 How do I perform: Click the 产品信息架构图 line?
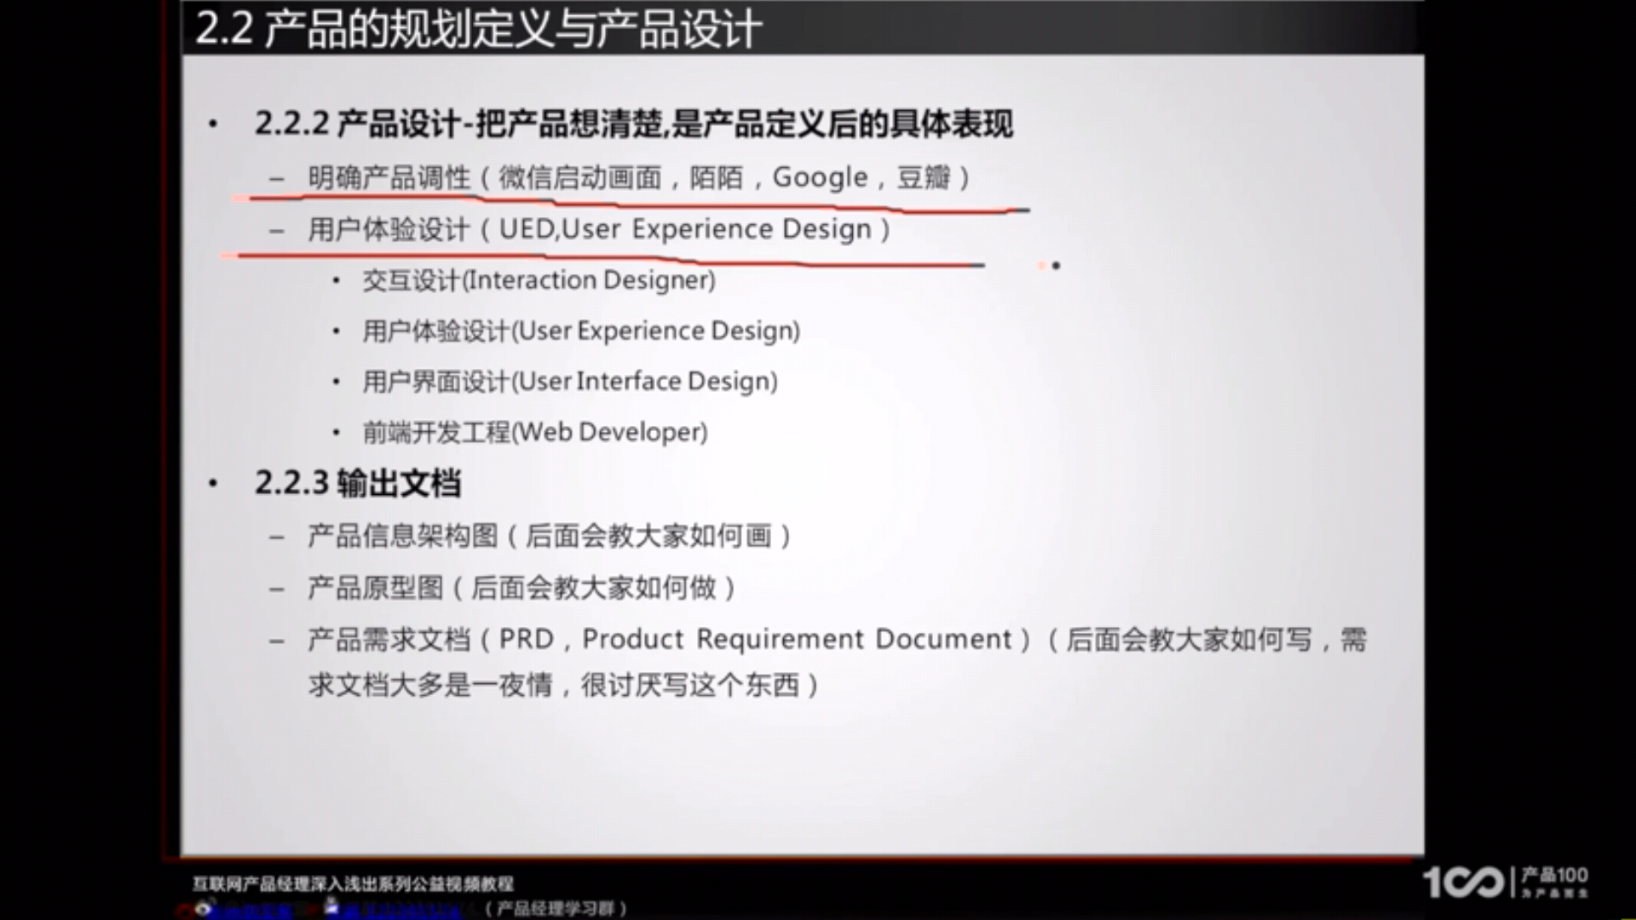click(x=550, y=536)
